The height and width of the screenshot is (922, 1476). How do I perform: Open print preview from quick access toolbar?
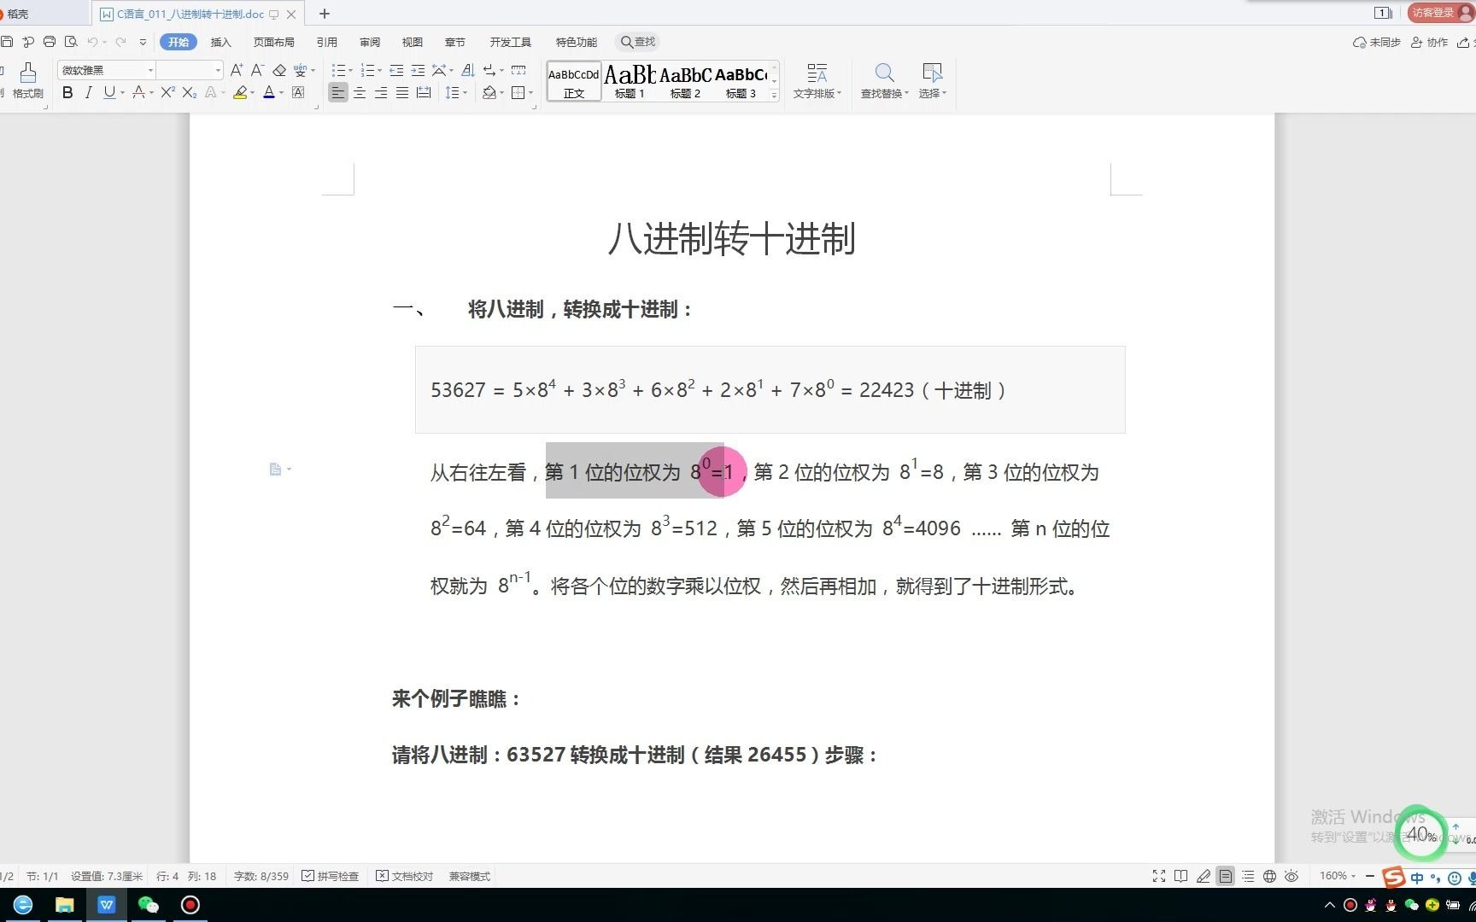(x=71, y=42)
